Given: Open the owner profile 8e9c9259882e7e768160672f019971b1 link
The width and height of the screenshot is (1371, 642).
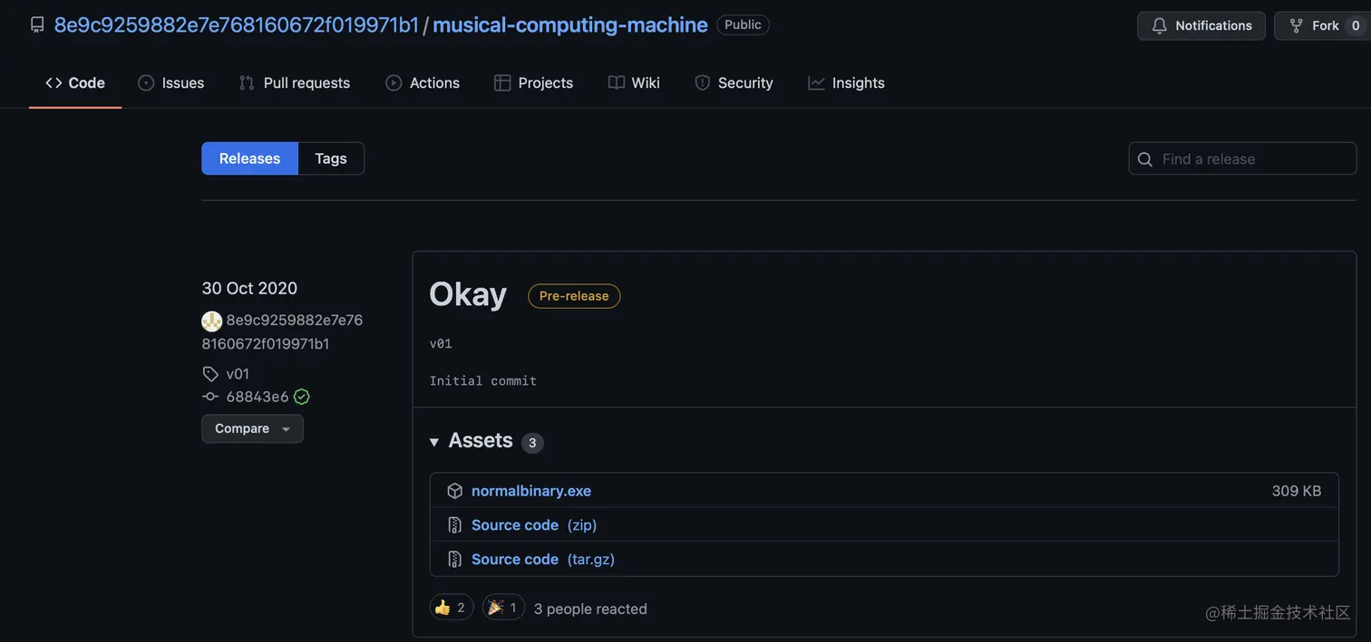Looking at the screenshot, I should point(237,24).
